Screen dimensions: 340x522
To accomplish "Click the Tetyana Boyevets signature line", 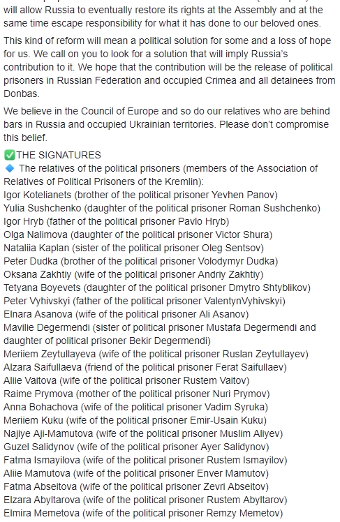I will pos(157,288).
